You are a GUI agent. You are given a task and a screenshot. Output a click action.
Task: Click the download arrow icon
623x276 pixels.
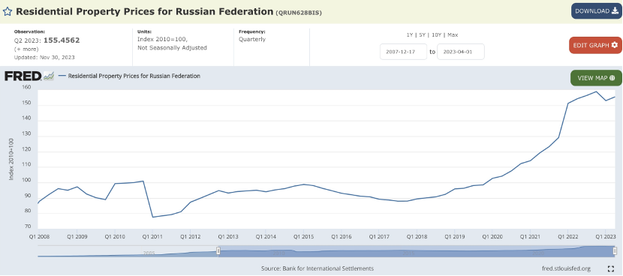coord(615,10)
